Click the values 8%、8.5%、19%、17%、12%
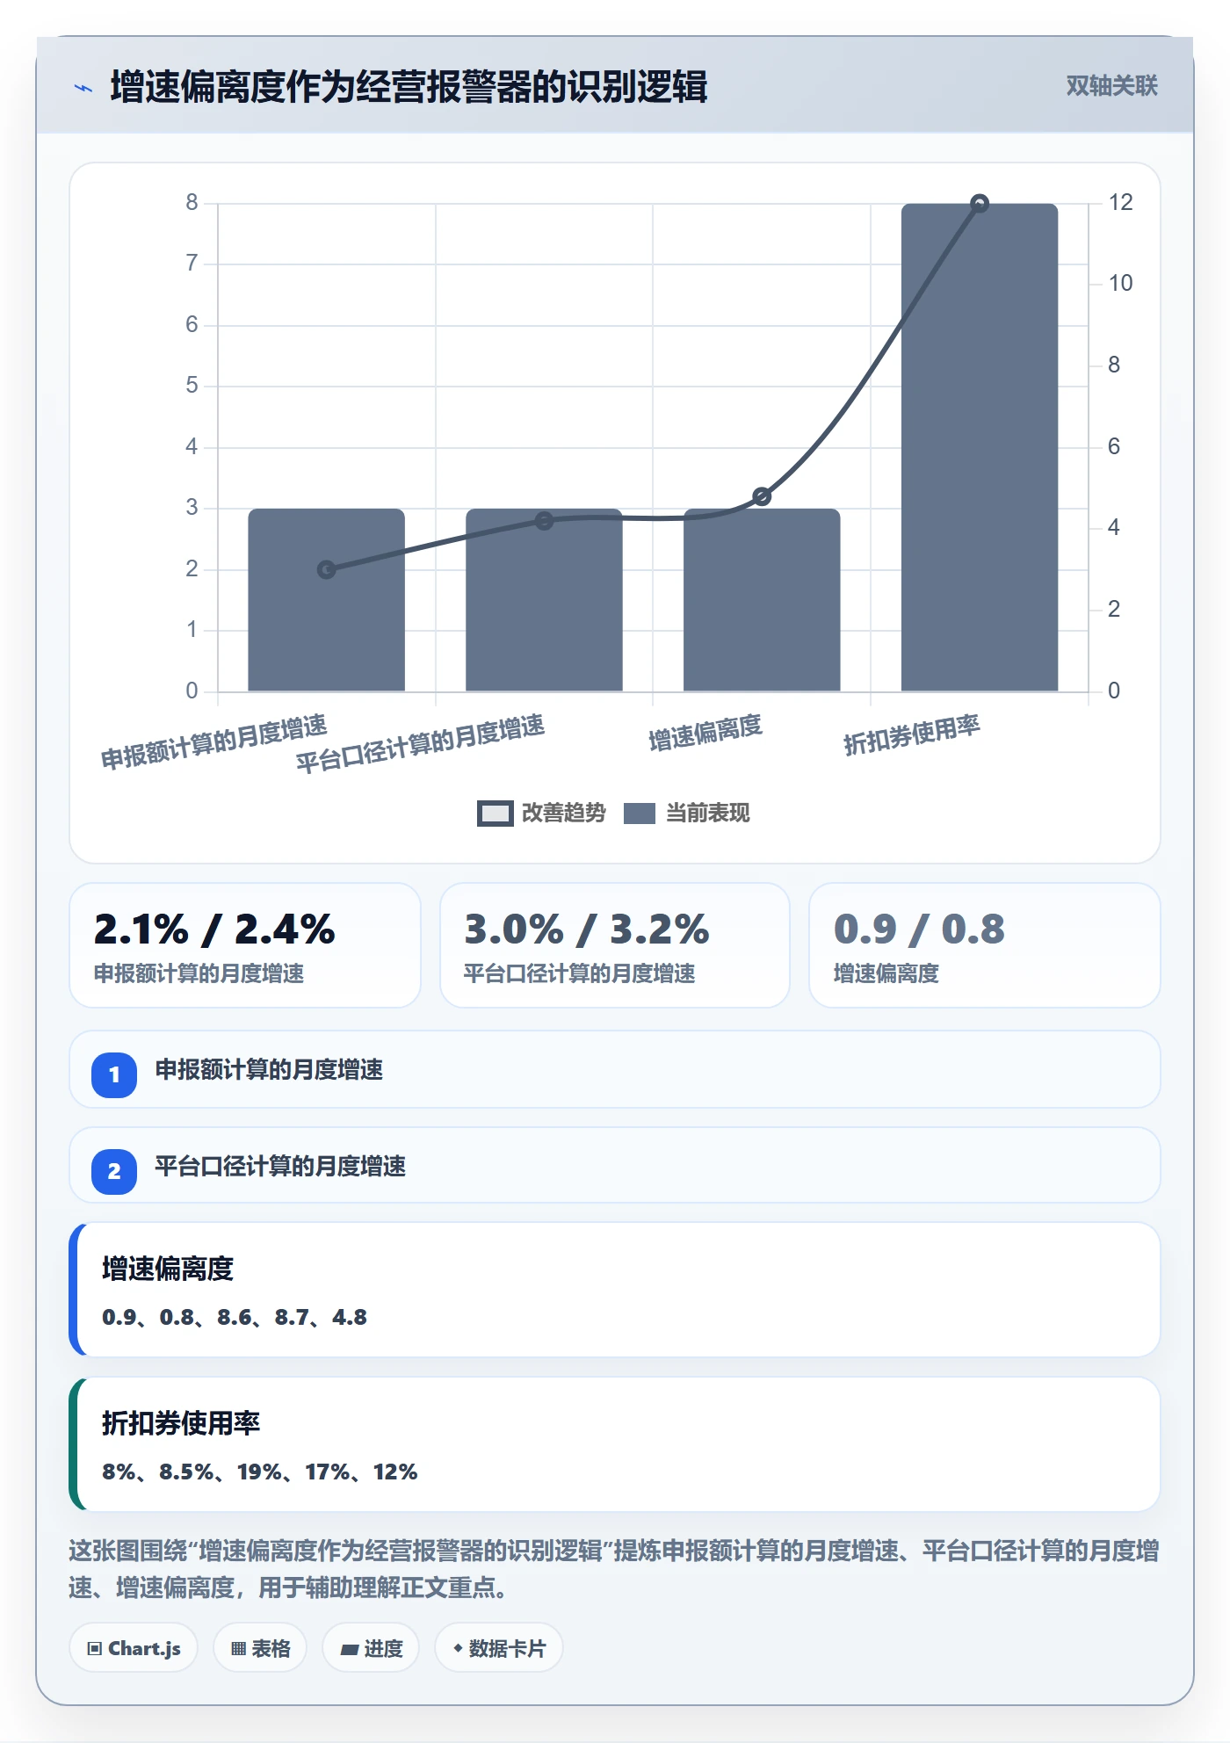This screenshot has width=1230, height=1743. pos(260,1472)
